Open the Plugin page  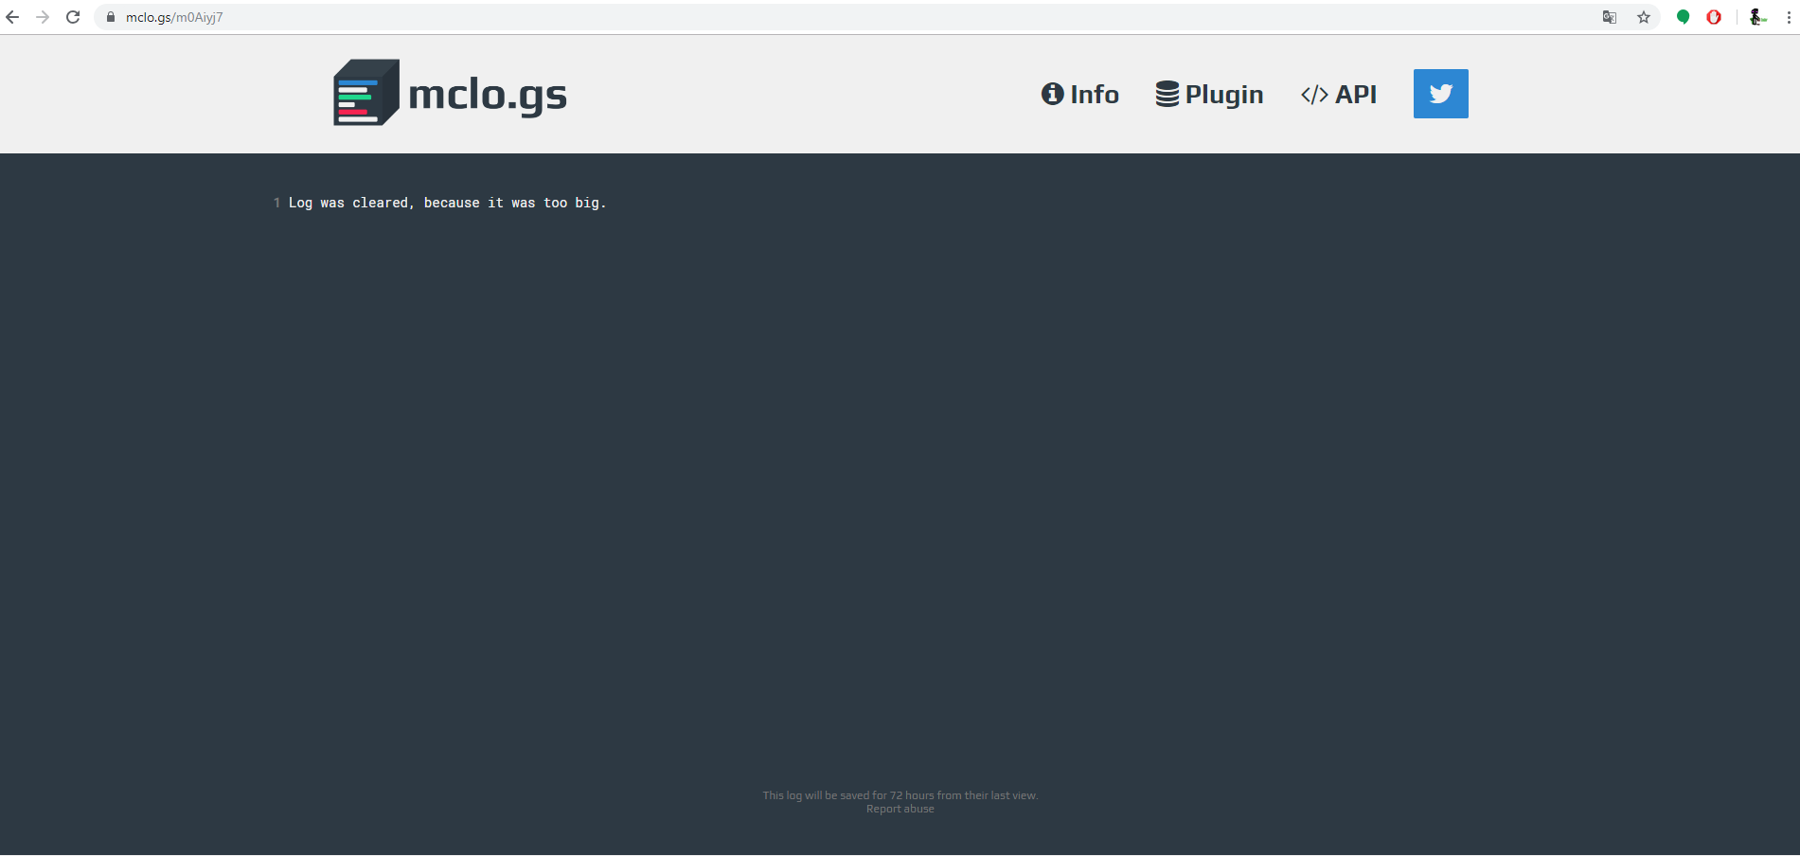click(1209, 94)
